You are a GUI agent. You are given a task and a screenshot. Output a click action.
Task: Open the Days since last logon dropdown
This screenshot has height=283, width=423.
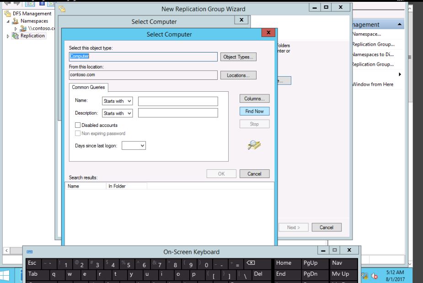click(x=134, y=146)
